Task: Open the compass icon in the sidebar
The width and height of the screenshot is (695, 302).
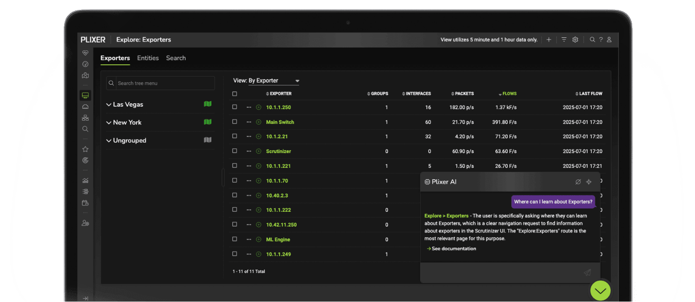Action: 85,64
